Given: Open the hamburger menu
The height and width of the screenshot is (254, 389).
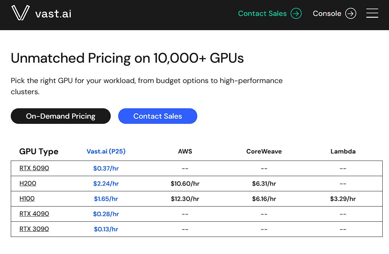Looking at the screenshot, I should pyautogui.click(x=372, y=14).
